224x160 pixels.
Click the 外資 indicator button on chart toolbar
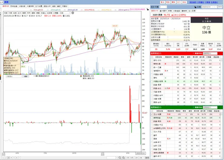pos(10,13)
